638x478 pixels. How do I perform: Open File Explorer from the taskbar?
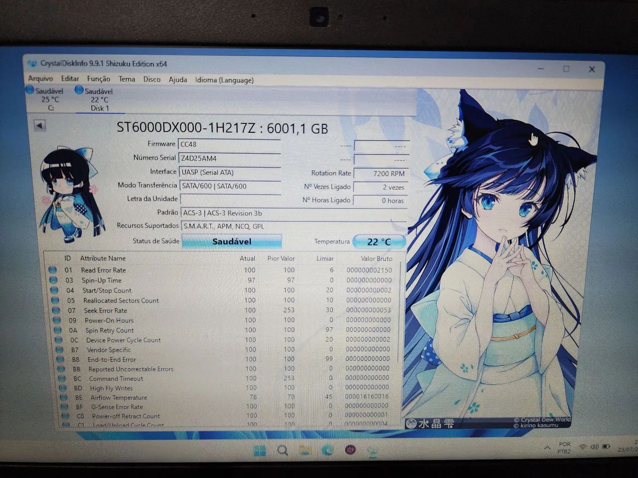coord(305,451)
